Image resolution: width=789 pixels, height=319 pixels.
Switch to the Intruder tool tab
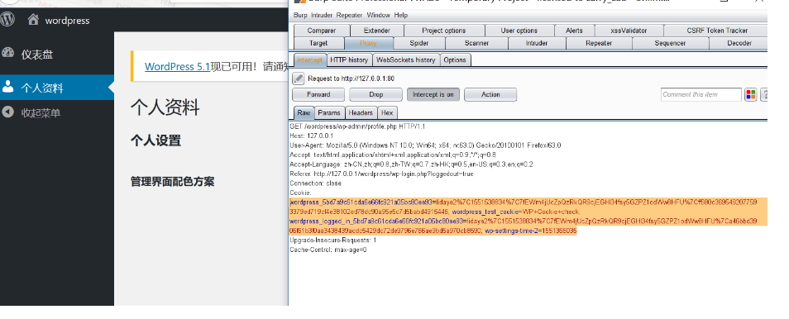click(537, 43)
